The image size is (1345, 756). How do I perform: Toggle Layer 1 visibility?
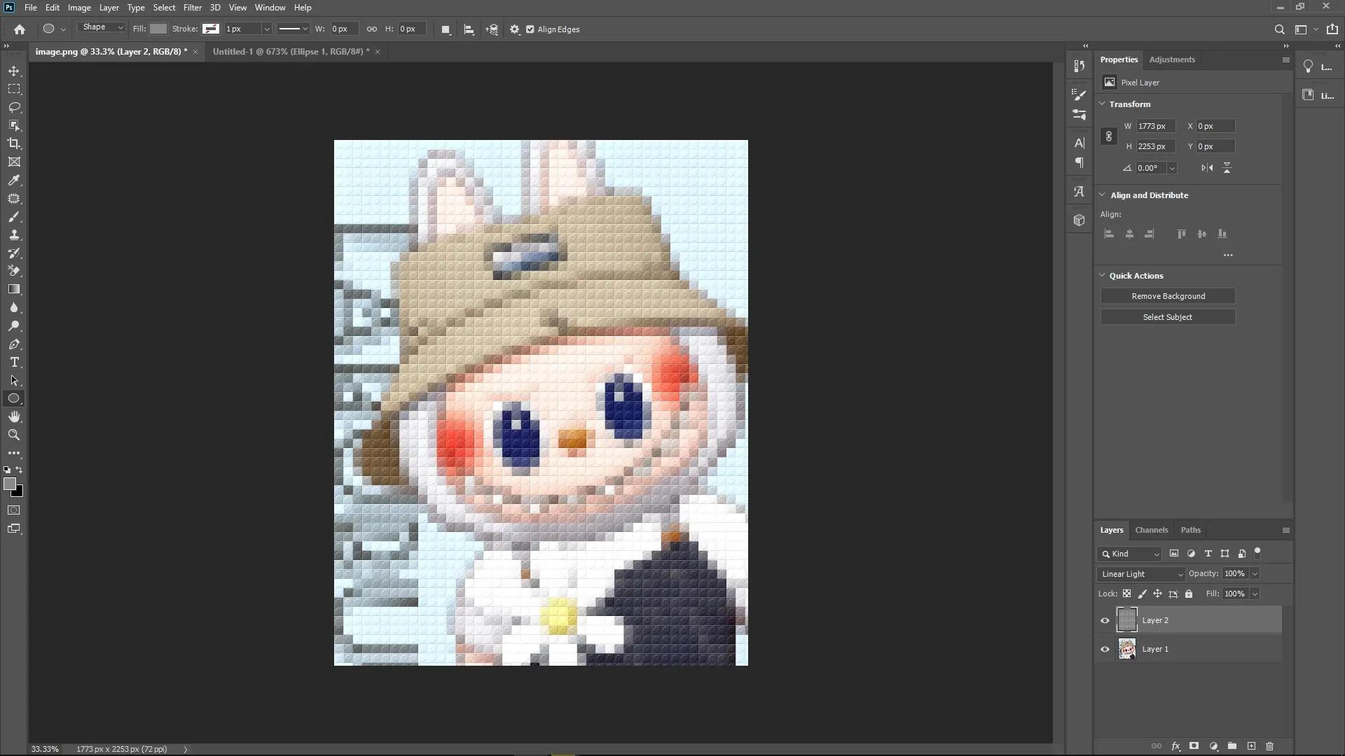[x=1105, y=649]
